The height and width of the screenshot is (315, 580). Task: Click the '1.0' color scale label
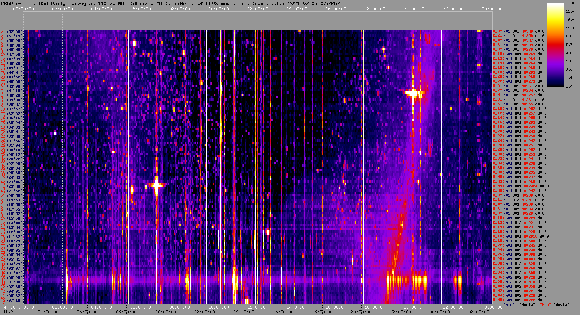569,86
